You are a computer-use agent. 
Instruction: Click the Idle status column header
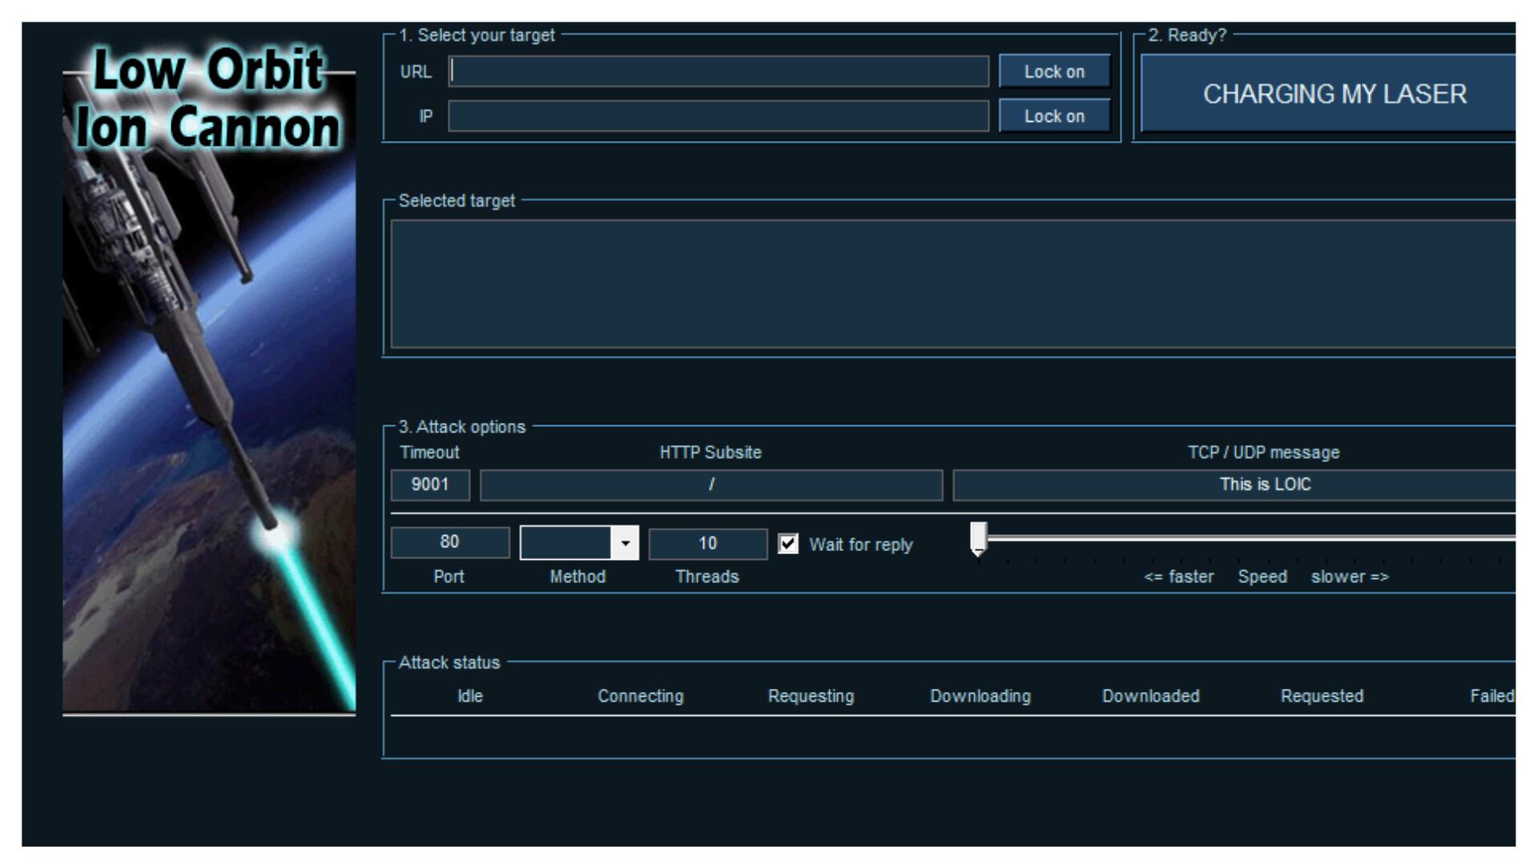[x=470, y=697]
